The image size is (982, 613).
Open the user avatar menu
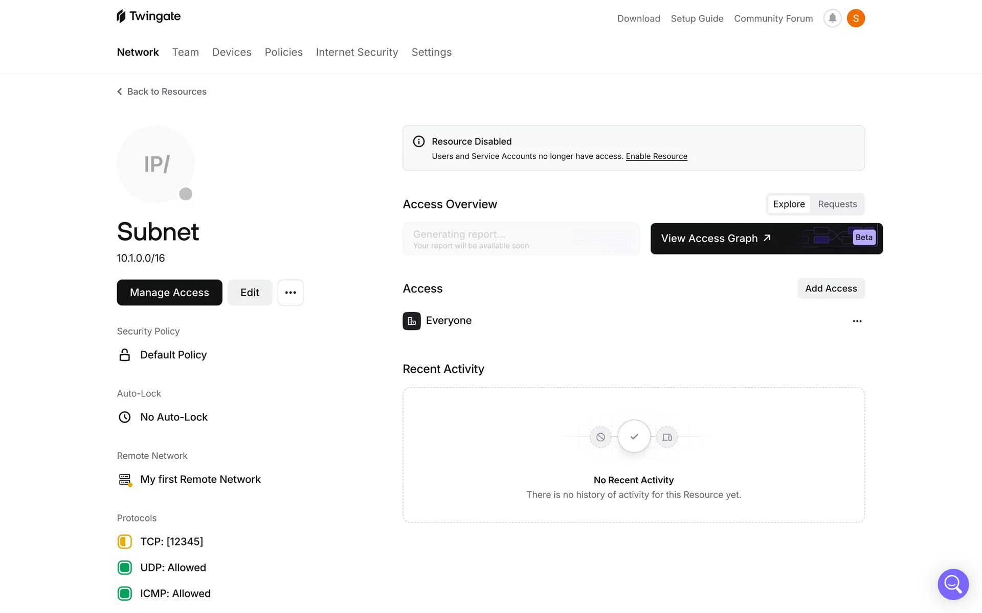click(x=856, y=18)
